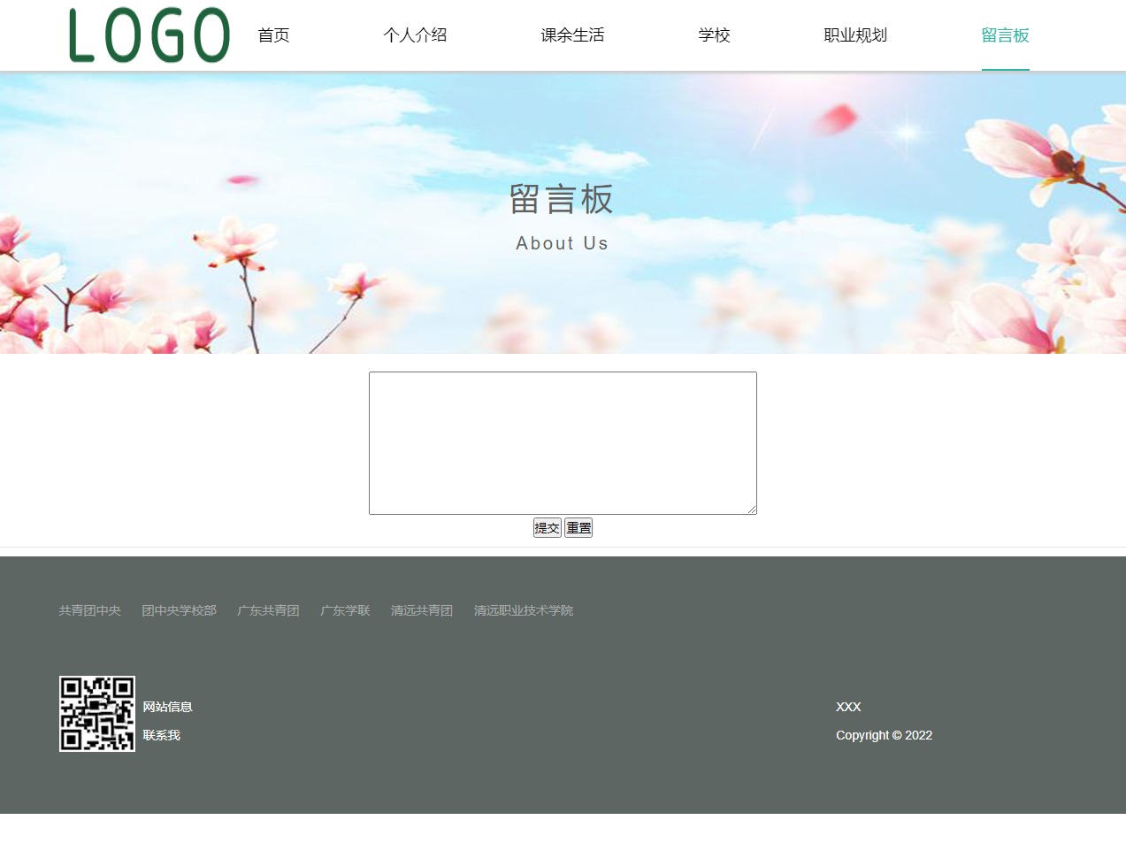
Task: Visit the 团中央学校部 footer link
Action: coord(179,610)
